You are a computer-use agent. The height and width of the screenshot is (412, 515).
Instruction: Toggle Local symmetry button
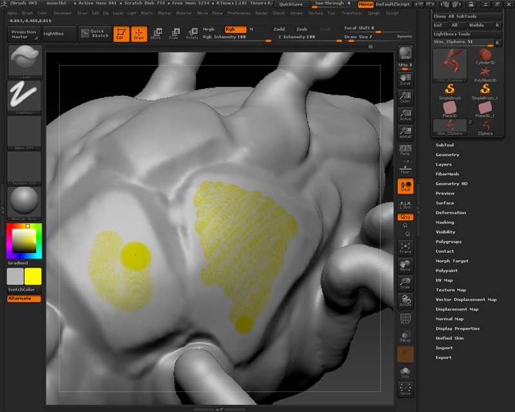click(x=406, y=185)
